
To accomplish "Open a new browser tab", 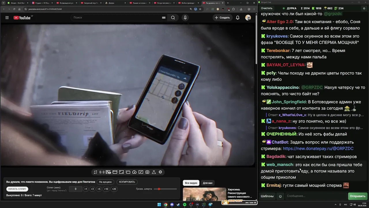I will (x=228, y=3).
